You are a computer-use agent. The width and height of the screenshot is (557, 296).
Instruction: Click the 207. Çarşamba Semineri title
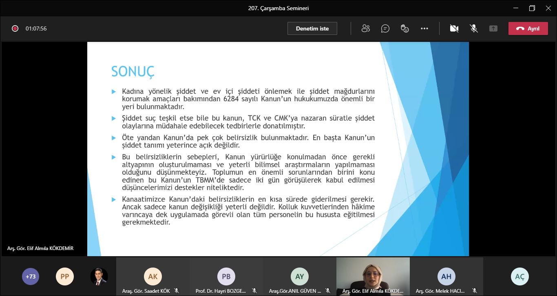[278, 8]
